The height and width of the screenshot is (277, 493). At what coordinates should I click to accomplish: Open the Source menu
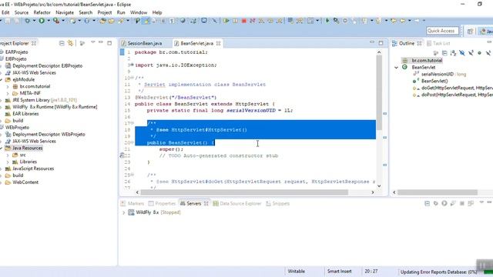coord(22,12)
